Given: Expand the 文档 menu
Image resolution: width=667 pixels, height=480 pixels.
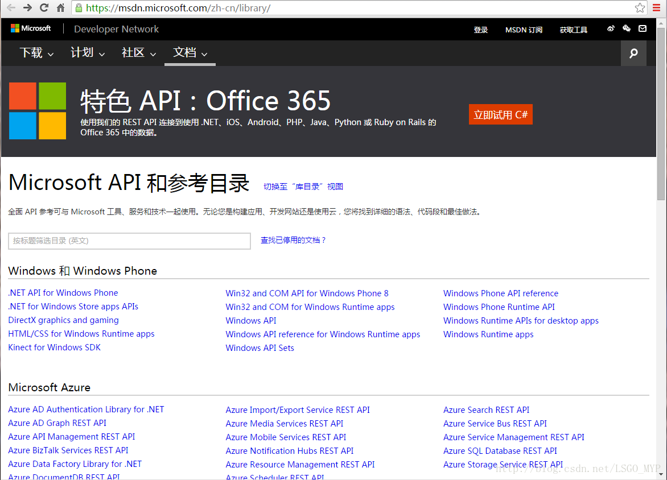Looking at the screenshot, I should pos(190,53).
